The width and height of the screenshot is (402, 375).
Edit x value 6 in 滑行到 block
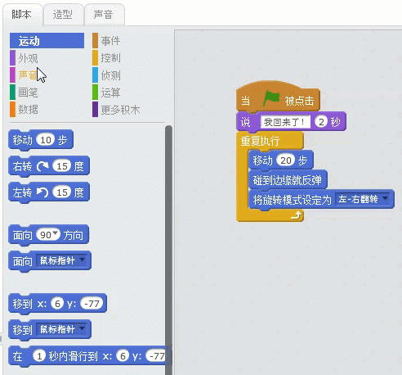123,355
